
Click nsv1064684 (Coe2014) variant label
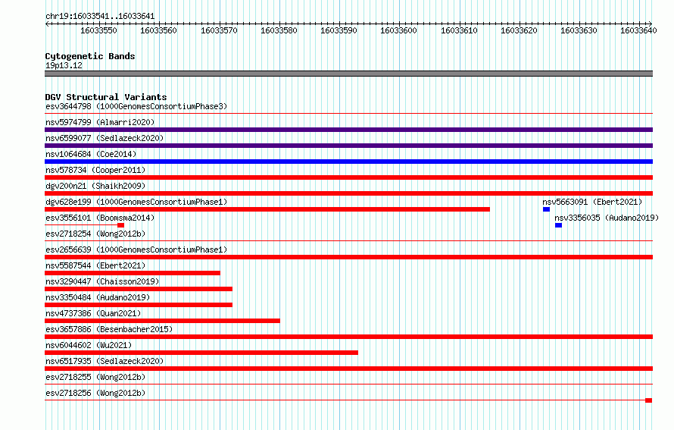(x=91, y=154)
